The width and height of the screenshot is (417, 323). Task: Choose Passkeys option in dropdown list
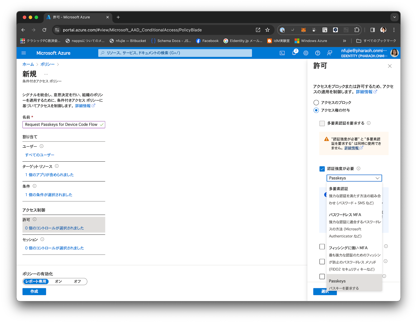click(x=354, y=283)
